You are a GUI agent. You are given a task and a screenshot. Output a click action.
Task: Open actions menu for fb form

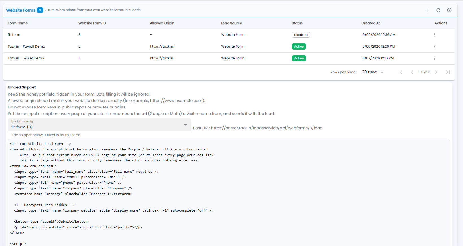[x=434, y=35]
